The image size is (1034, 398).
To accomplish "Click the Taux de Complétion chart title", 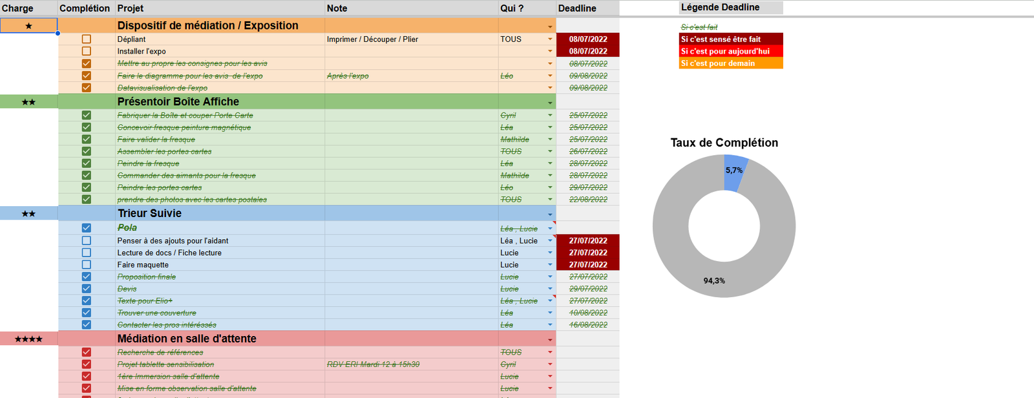I will point(724,143).
